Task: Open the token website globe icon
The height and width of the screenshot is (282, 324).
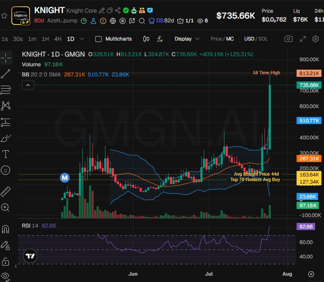Action: (113, 21)
